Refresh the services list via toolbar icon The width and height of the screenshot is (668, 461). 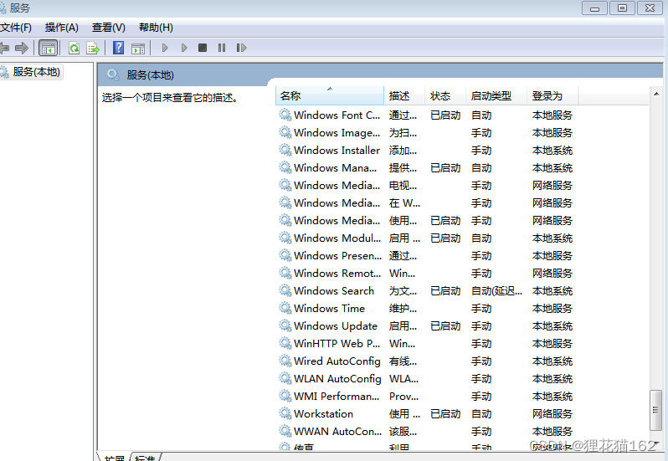[x=75, y=48]
